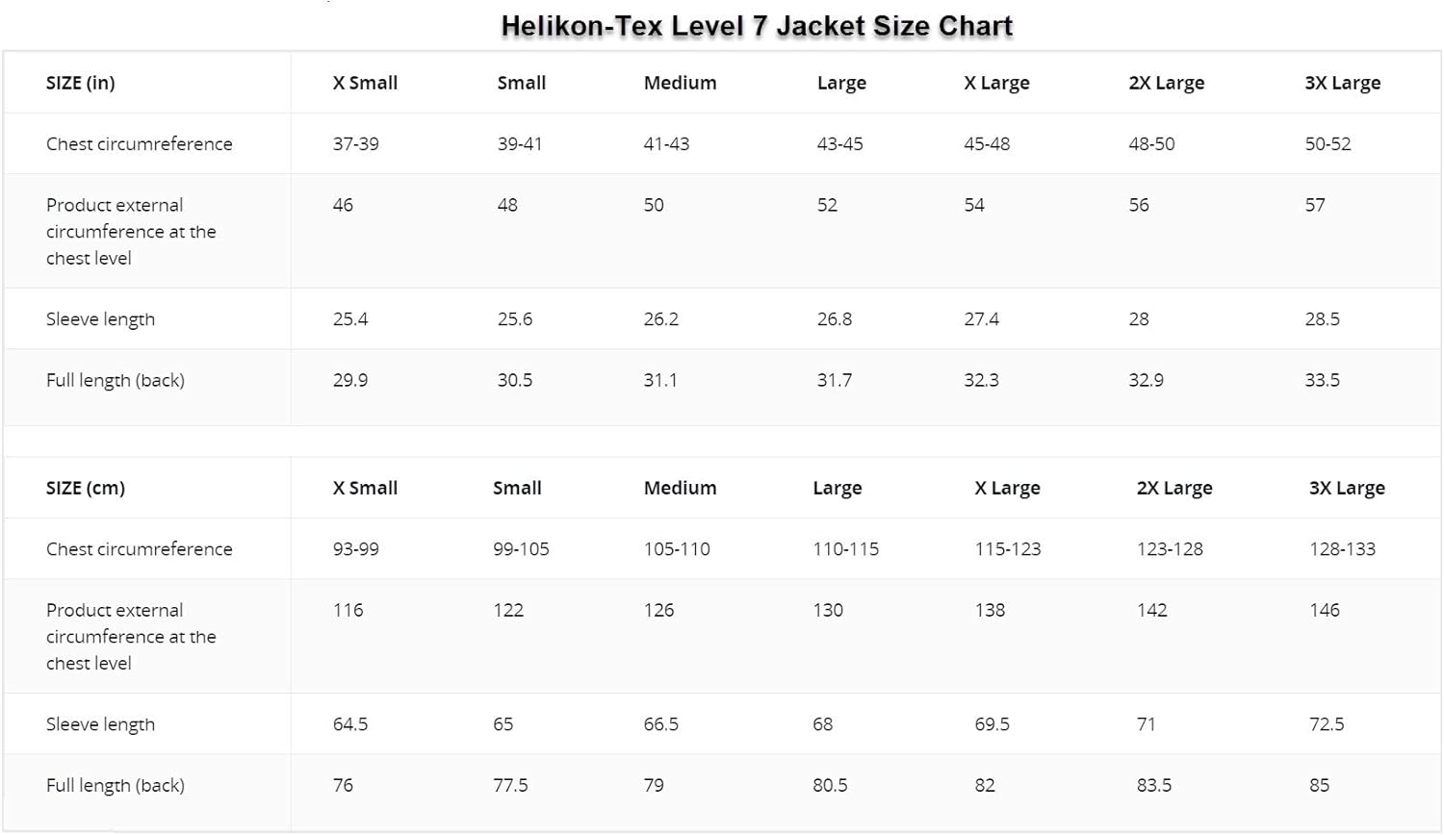This screenshot has height=835, width=1444.
Task: Click the 26.8 sleeve length value
Action: click(x=835, y=319)
